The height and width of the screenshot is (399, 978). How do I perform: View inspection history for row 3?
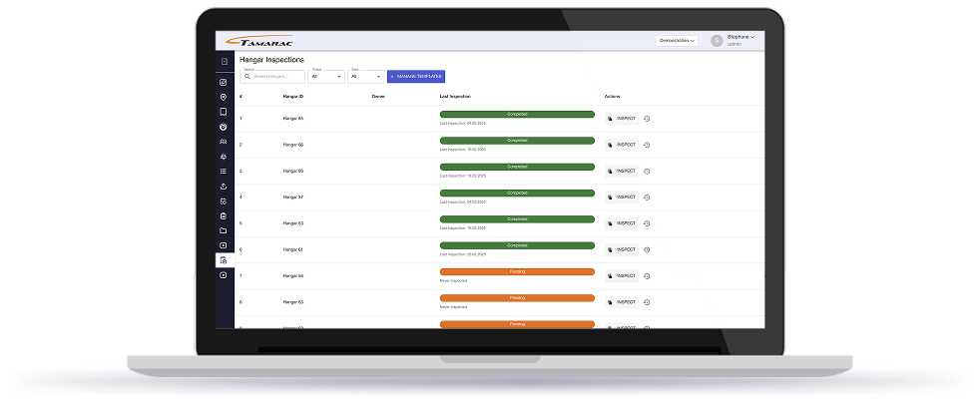point(647,171)
